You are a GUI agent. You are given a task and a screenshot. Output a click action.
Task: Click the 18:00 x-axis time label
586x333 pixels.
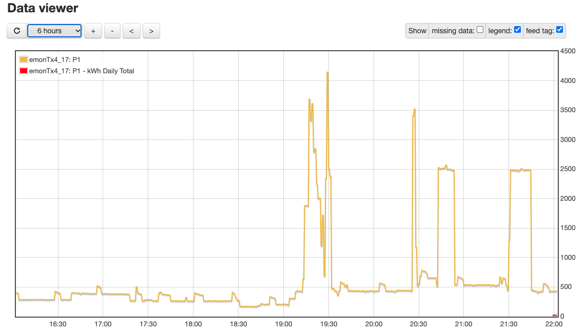[193, 324]
